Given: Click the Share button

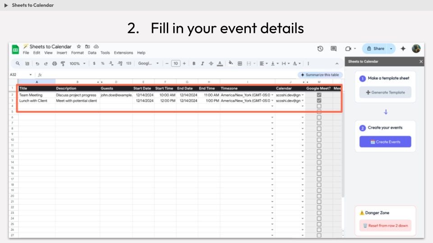Looking at the screenshot, I should [375, 49].
